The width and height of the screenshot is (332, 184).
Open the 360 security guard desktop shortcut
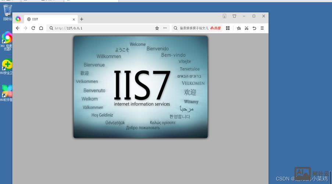point(6,67)
